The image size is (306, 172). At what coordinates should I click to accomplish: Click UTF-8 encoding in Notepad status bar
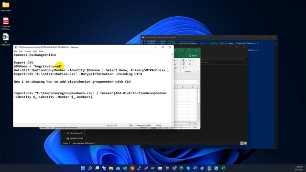tap(158, 125)
